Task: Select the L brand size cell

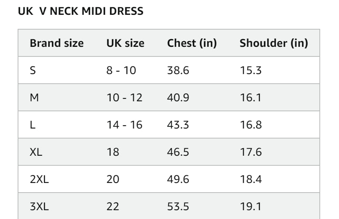Action: pos(33,125)
